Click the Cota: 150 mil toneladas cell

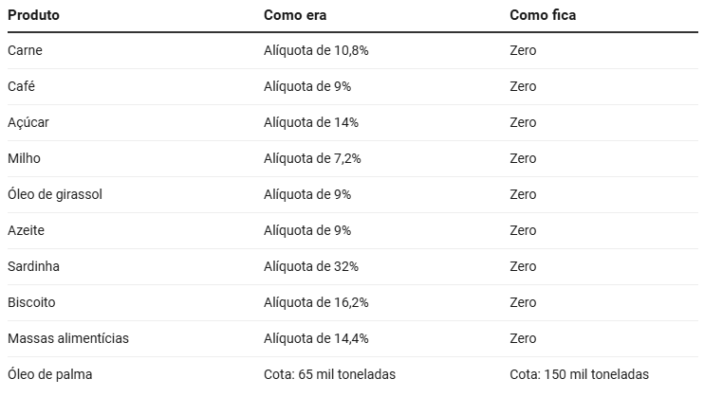[579, 374]
